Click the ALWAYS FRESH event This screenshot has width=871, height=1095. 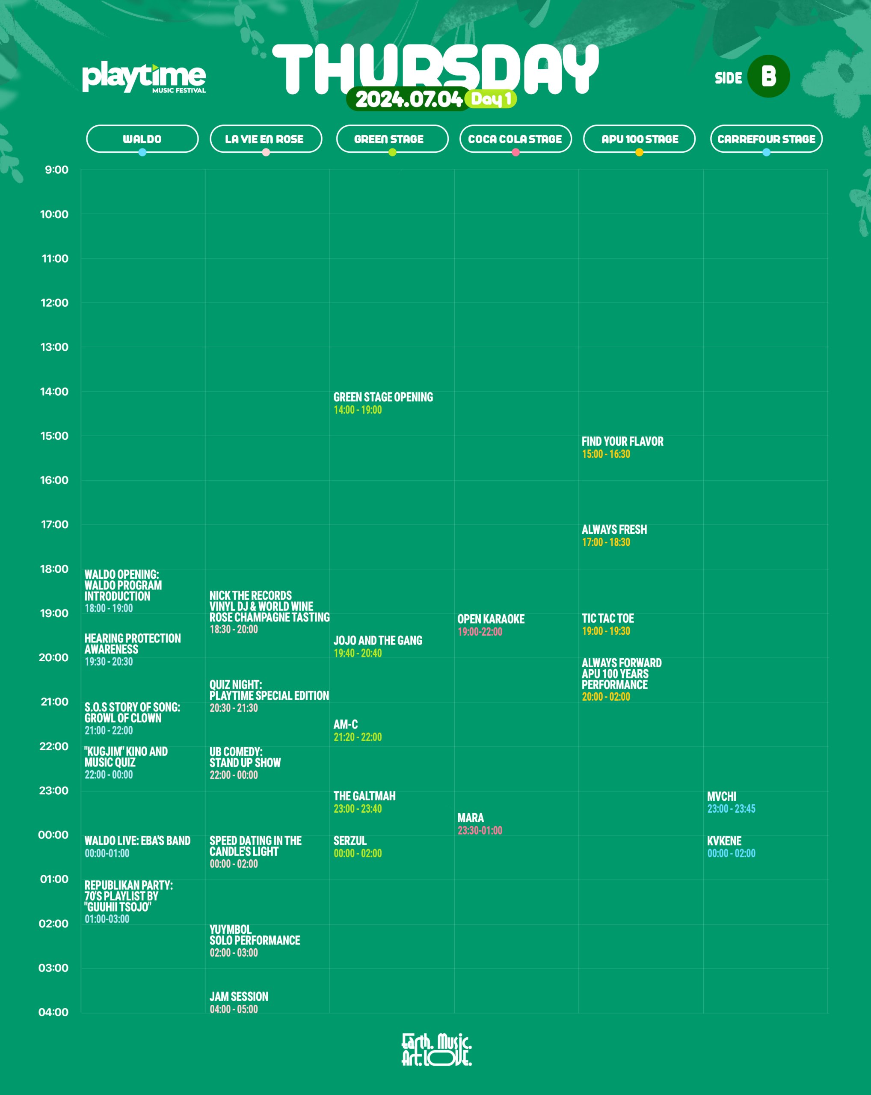614,536
